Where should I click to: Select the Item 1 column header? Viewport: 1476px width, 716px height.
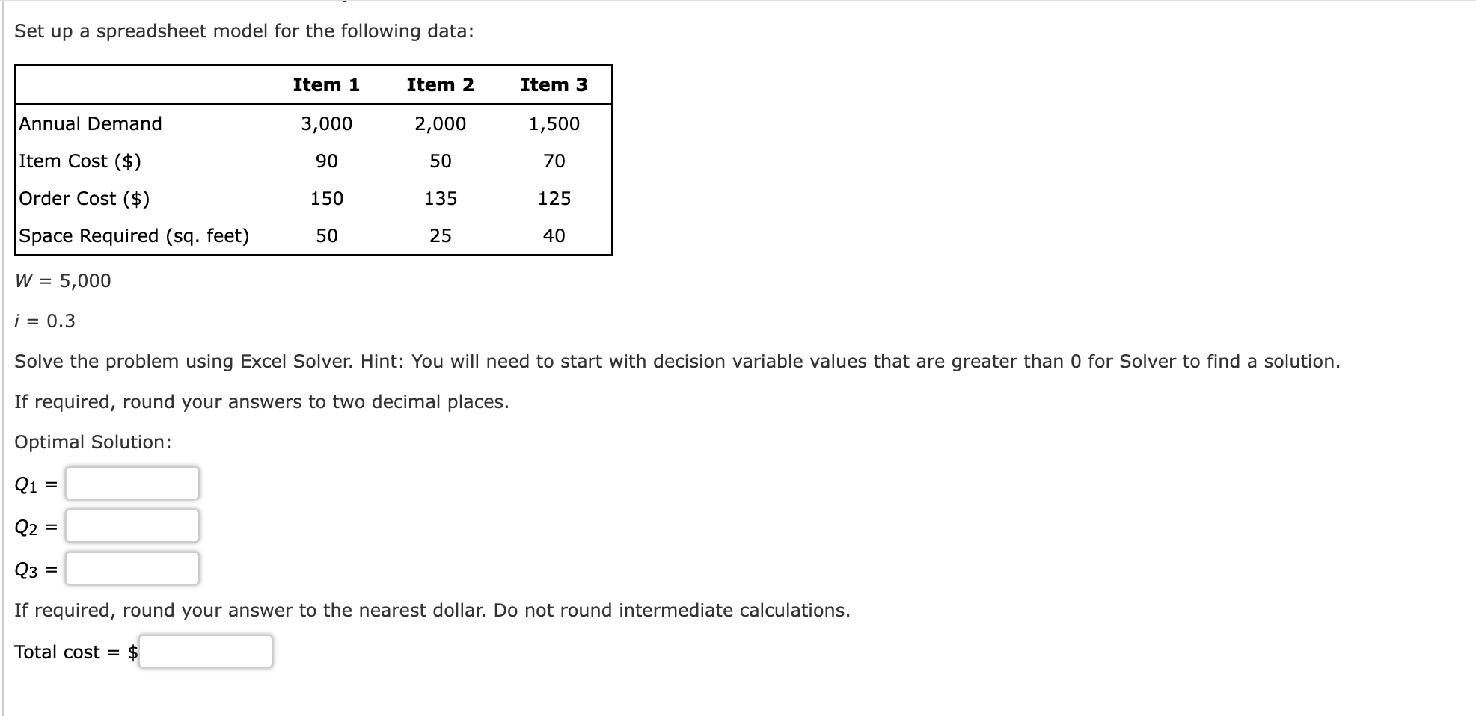pos(325,84)
